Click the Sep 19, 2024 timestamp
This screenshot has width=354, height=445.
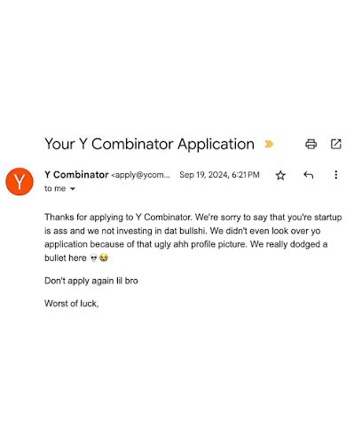219,175
